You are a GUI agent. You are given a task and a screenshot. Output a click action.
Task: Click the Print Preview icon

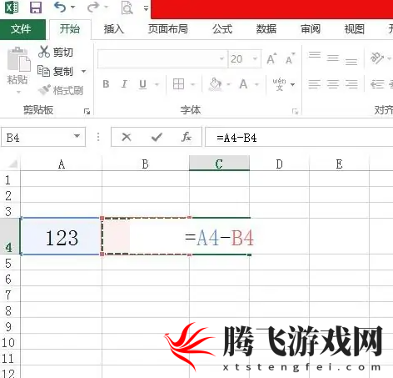(127, 8)
